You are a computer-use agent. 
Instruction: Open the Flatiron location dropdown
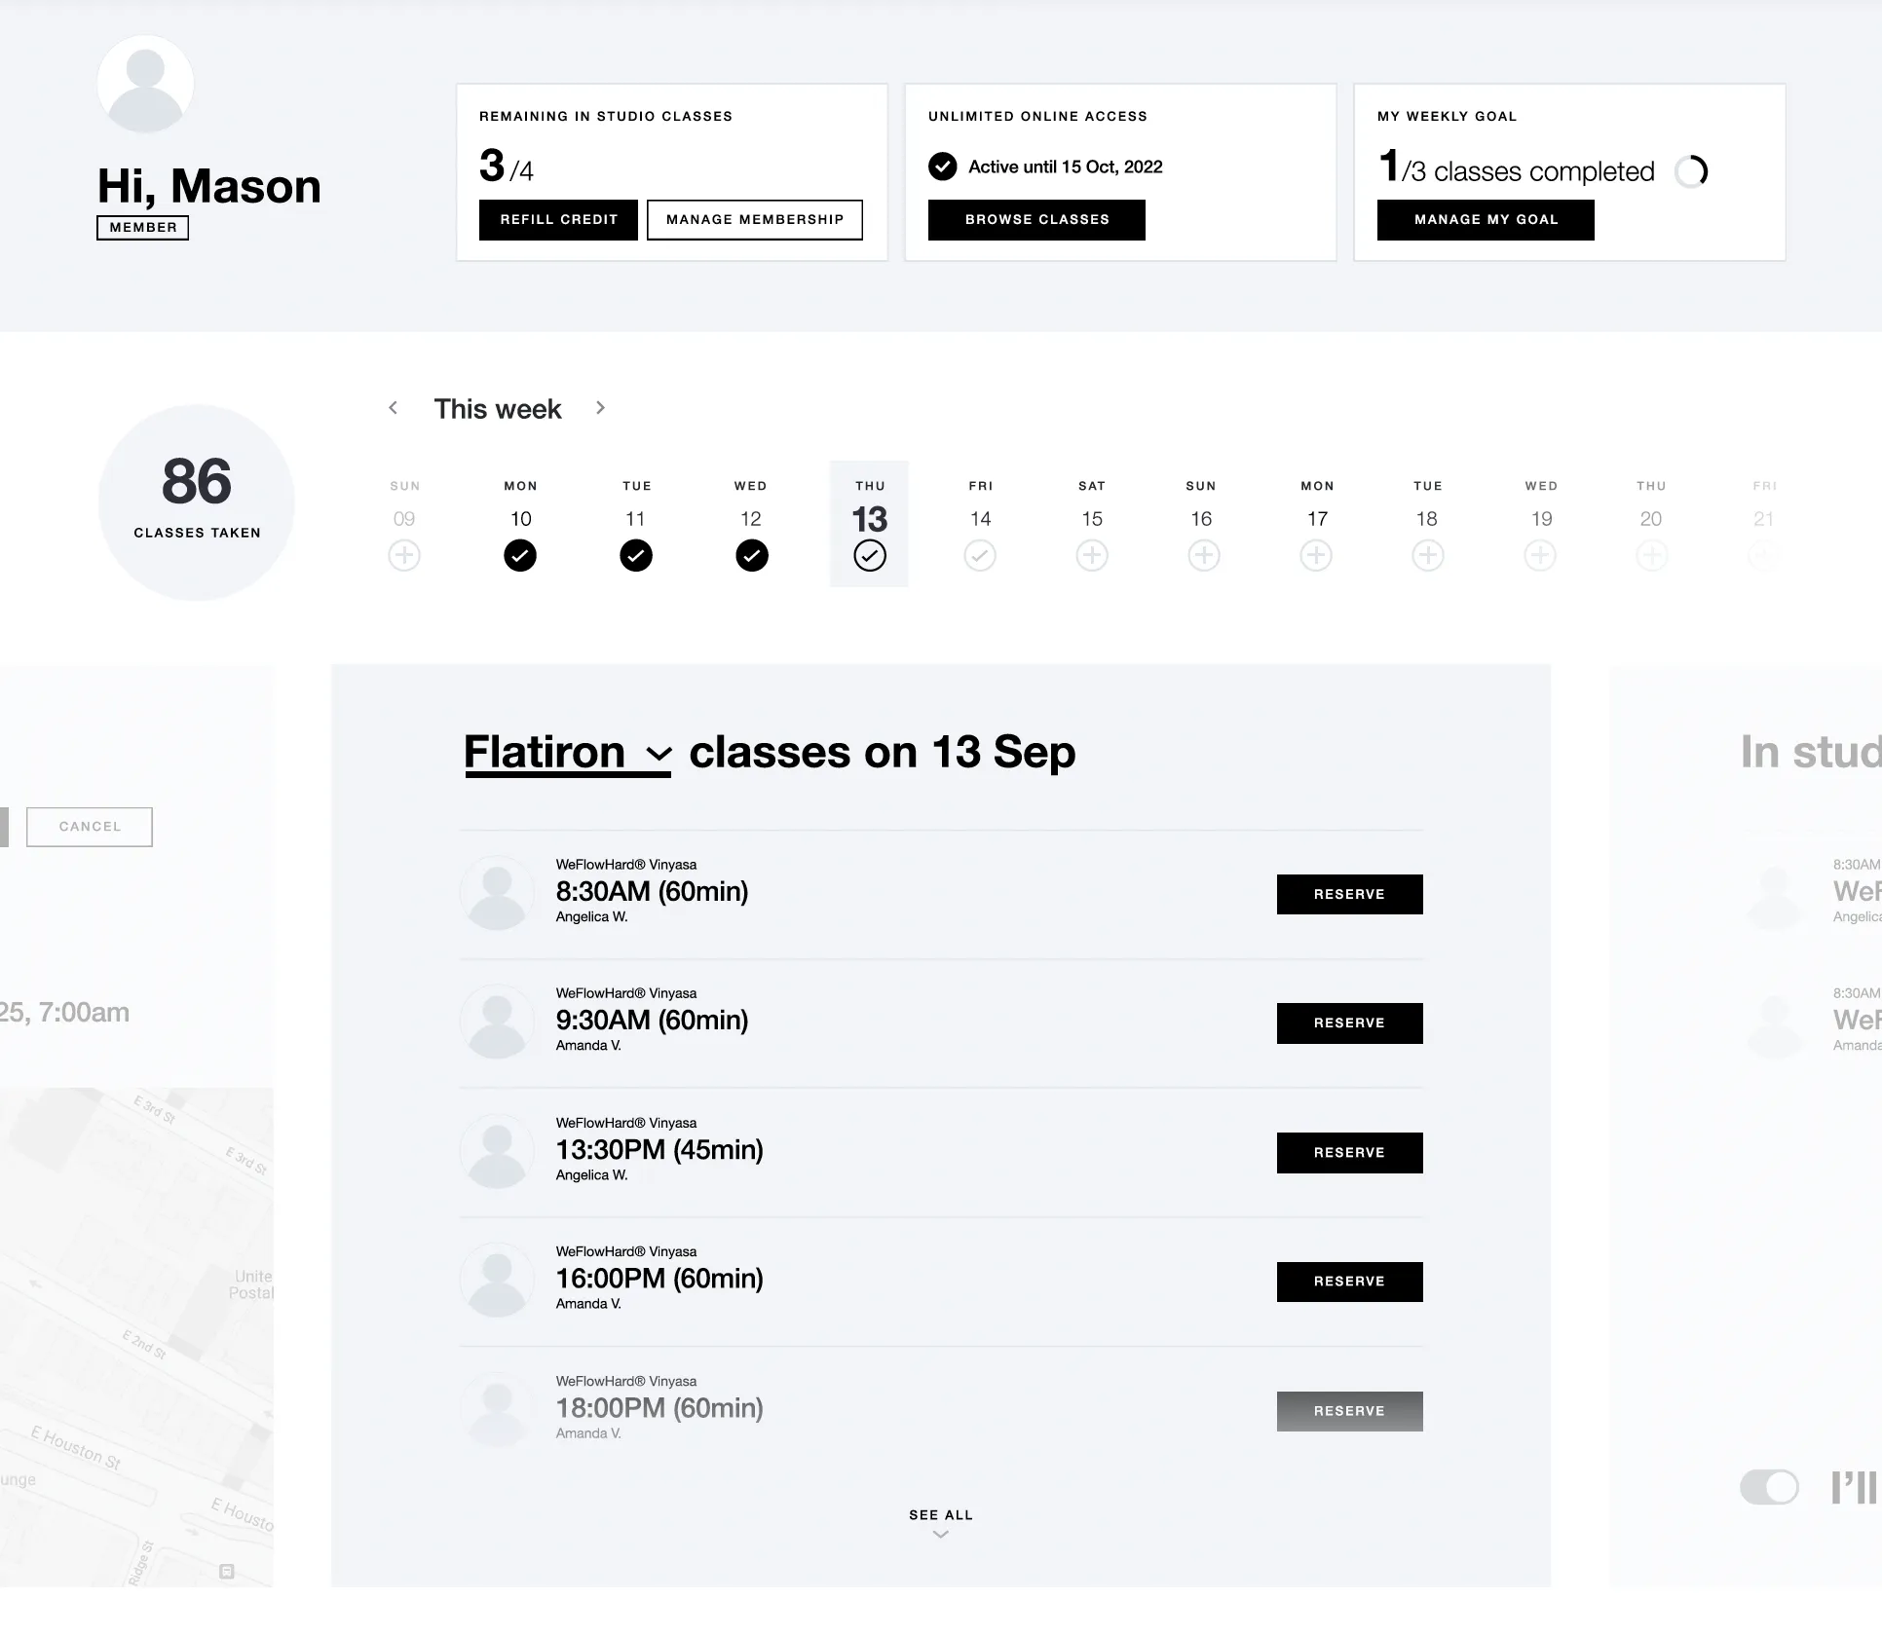(x=567, y=753)
